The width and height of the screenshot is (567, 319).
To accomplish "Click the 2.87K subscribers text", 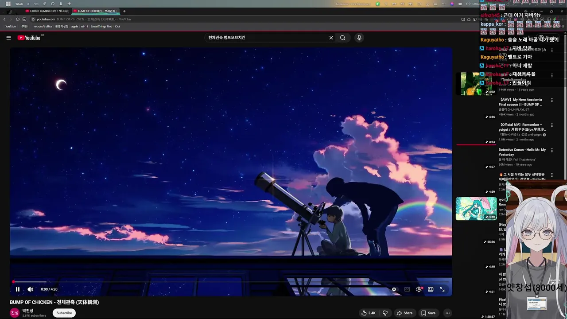I will (x=34, y=316).
